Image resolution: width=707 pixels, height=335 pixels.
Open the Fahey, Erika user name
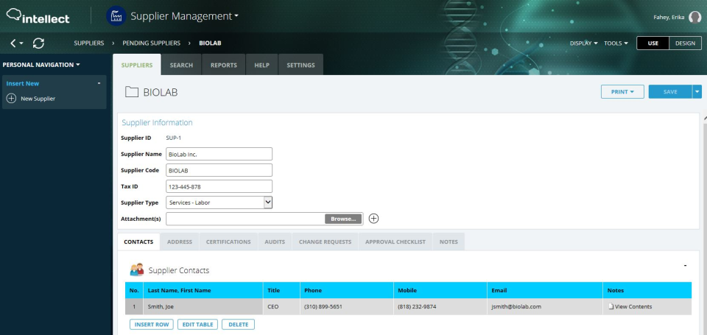coord(669,17)
